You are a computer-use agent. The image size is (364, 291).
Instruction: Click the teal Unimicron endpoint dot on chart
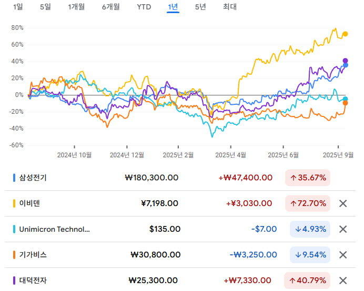point(345,99)
